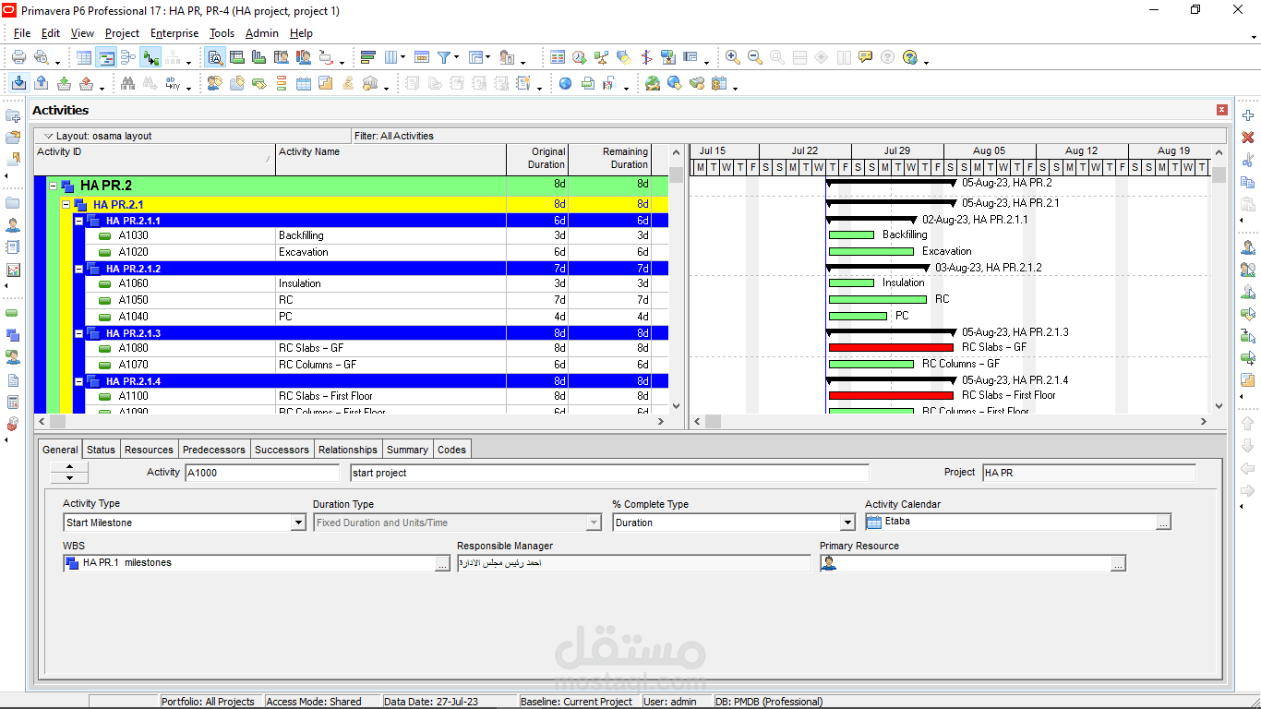The image size is (1261, 709).
Task: Open the Successors tab
Action: click(282, 450)
